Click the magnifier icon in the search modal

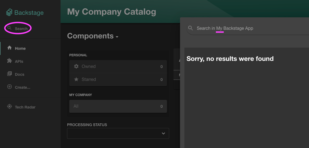tap(191, 28)
